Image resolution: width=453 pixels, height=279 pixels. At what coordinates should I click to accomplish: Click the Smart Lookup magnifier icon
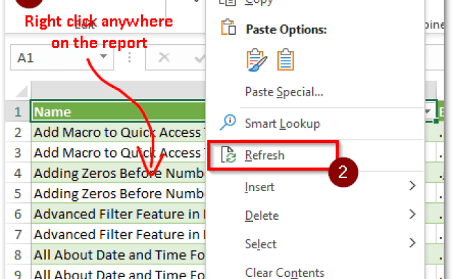pyautogui.click(x=228, y=123)
